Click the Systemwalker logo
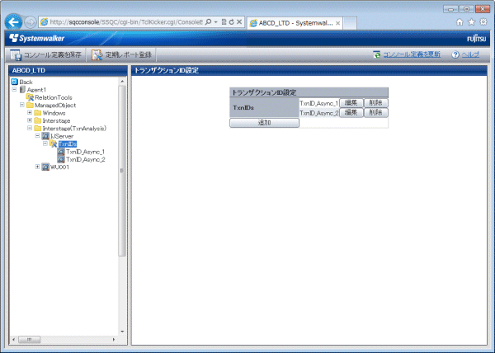The height and width of the screenshot is (353, 495). pyautogui.click(x=36, y=39)
